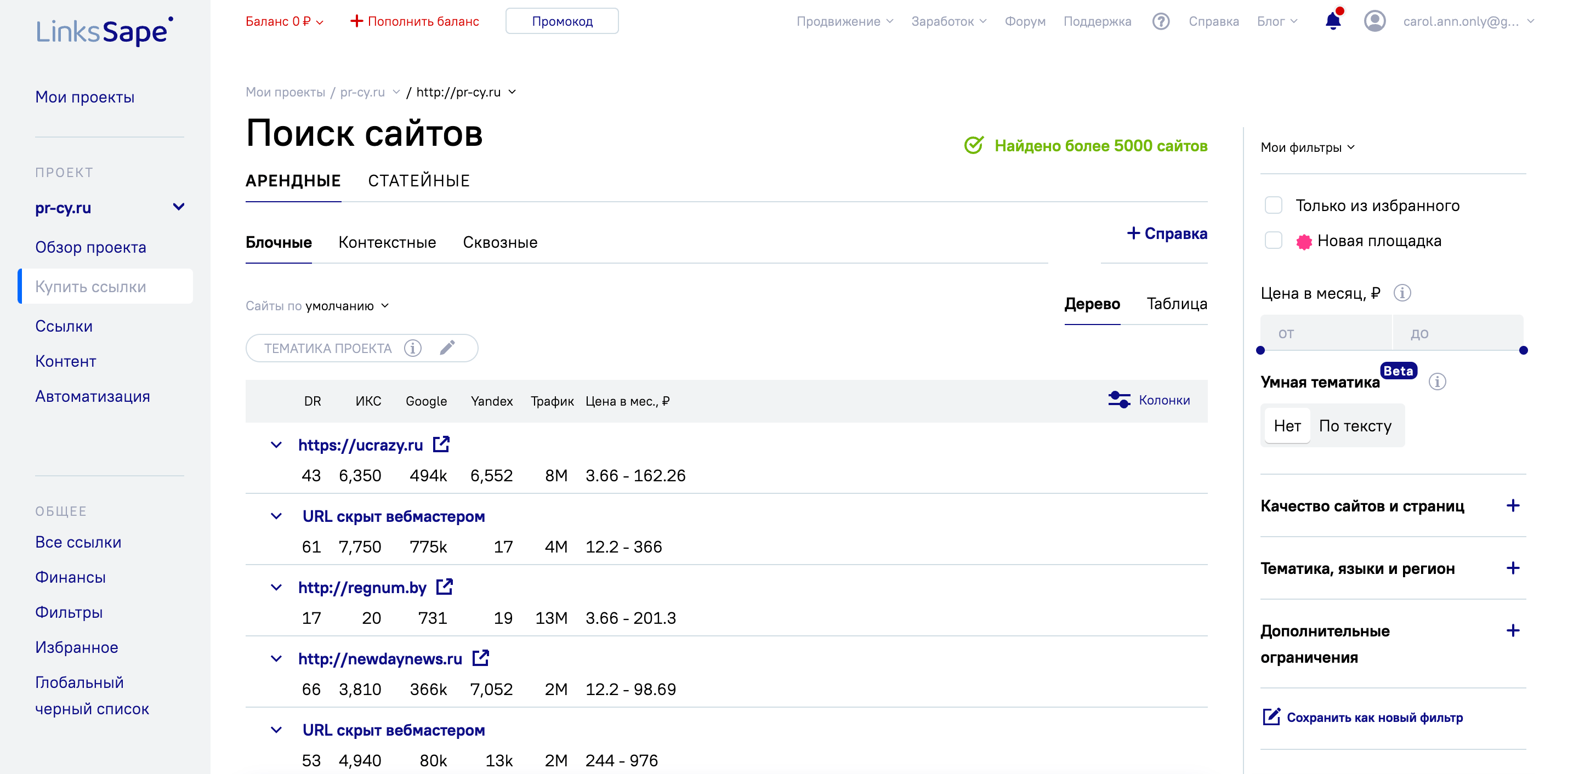Select the Блочные subtab
Viewport: 1579px width, 774px height.
[x=279, y=242]
